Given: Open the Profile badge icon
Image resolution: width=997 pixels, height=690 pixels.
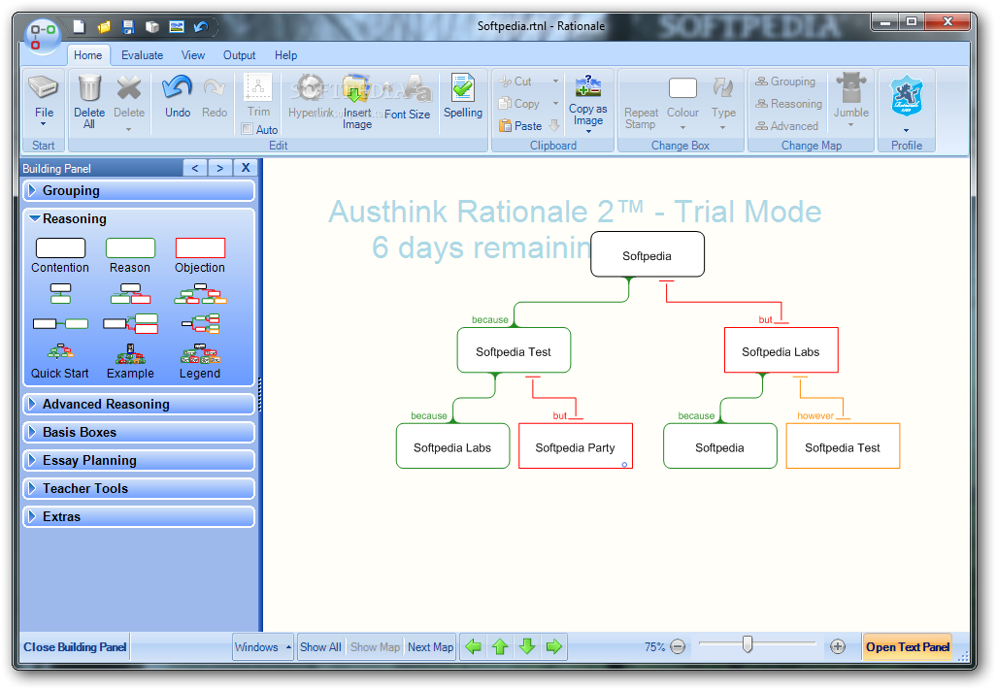Looking at the screenshot, I should [x=907, y=102].
